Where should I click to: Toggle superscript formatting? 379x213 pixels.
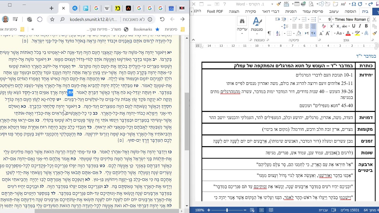point(332,26)
